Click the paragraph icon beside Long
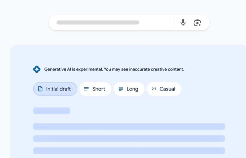 (x=121, y=89)
